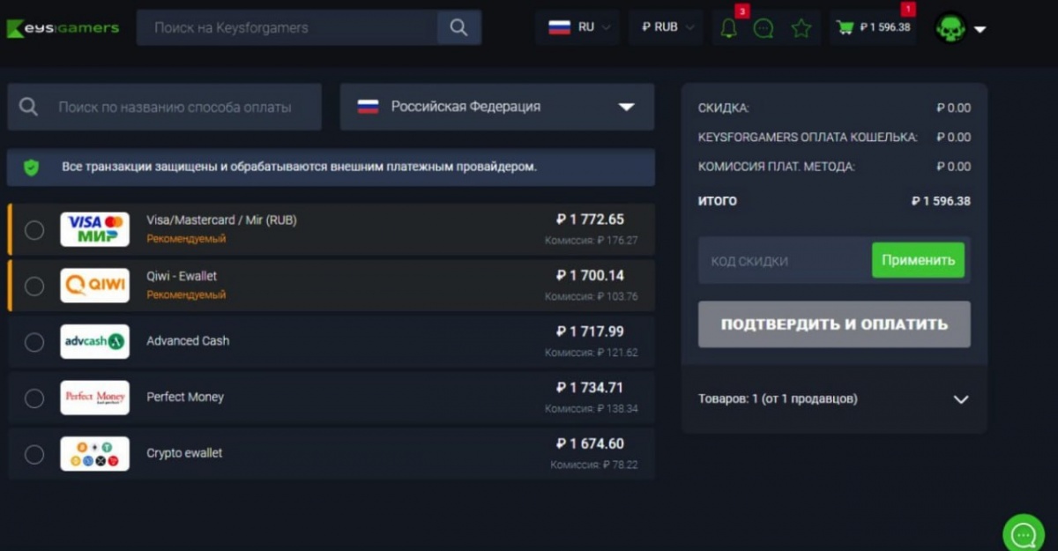The height and width of the screenshot is (551, 1058).
Task: Click the ₽ 1 700.14 price
Action: (x=590, y=276)
